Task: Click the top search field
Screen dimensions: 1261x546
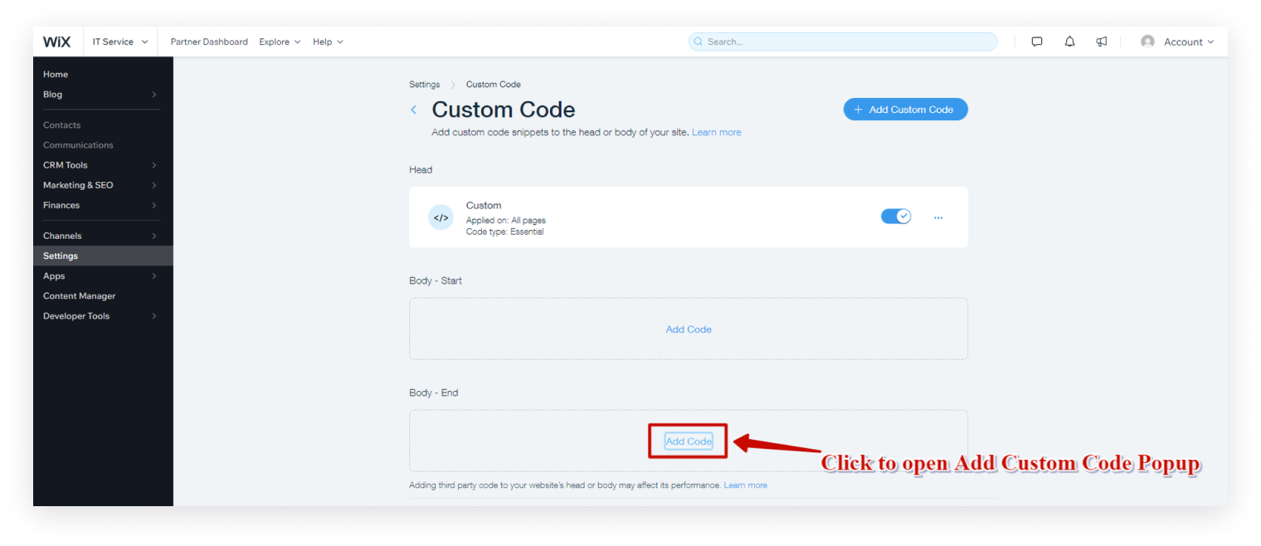Action: (843, 41)
